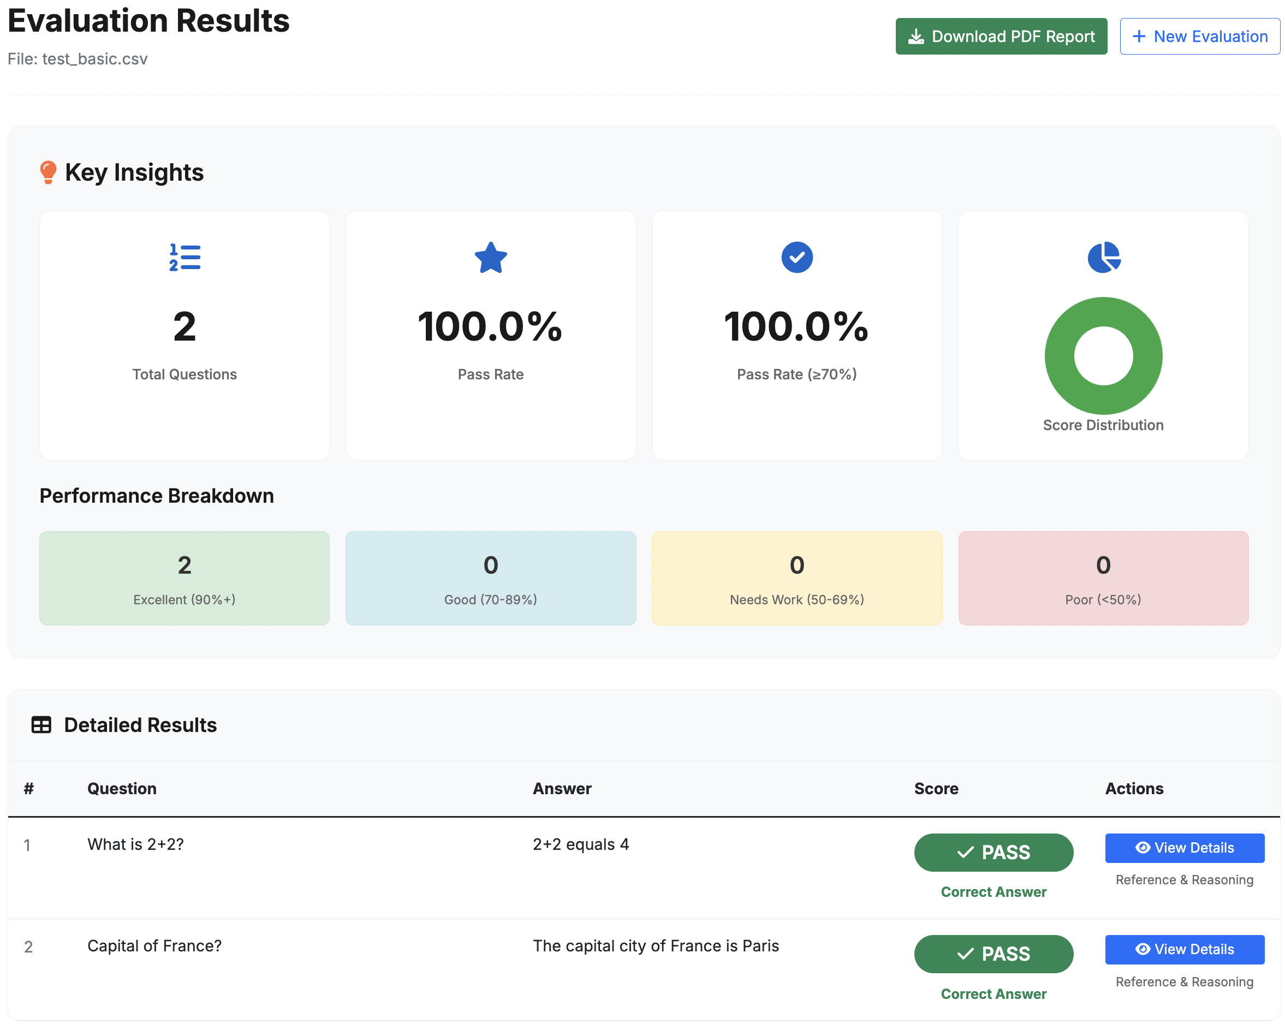Download the PDF report
Image resolution: width=1285 pixels, height=1024 pixels.
point(1001,37)
